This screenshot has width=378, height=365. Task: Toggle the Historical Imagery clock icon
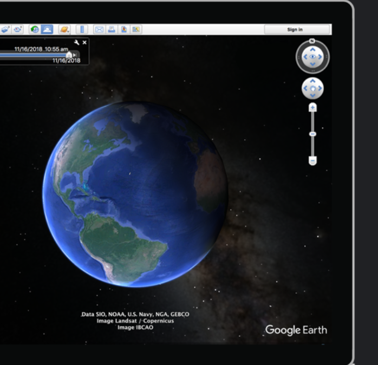tap(35, 29)
